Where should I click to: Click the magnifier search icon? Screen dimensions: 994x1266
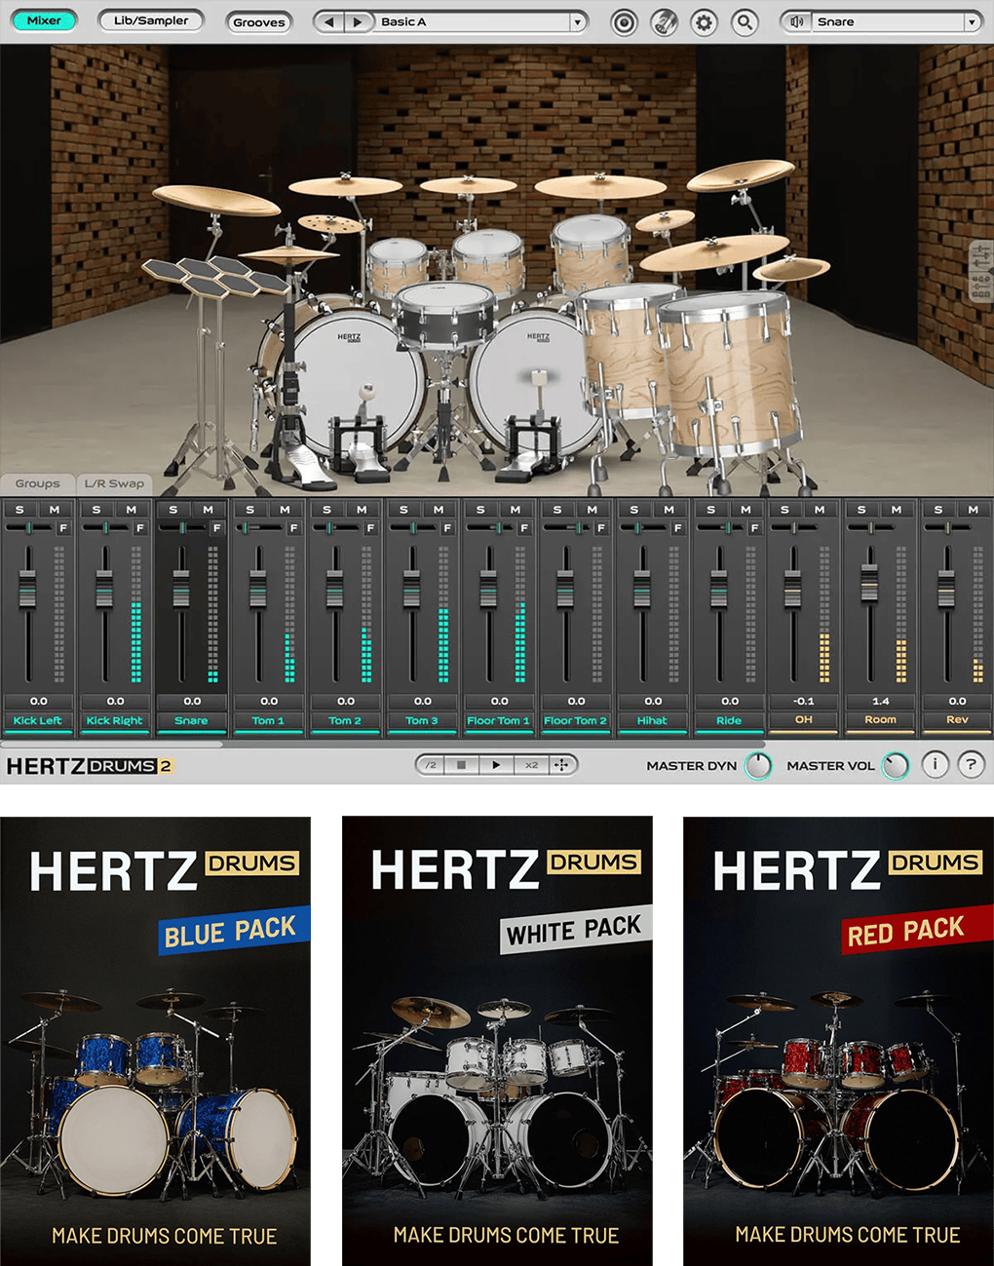(x=745, y=21)
